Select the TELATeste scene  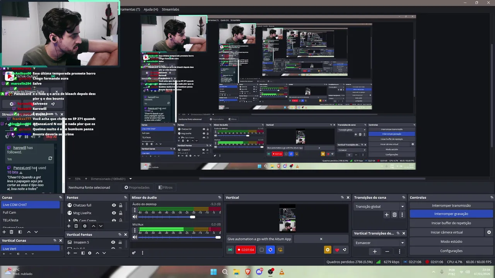[x=30, y=220]
